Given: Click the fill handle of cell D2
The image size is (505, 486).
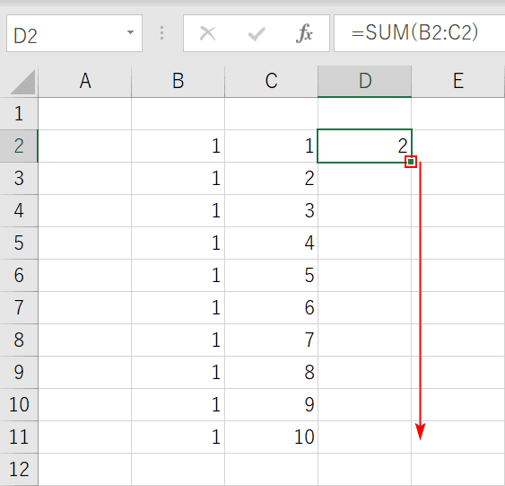Looking at the screenshot, I should 411,162.
